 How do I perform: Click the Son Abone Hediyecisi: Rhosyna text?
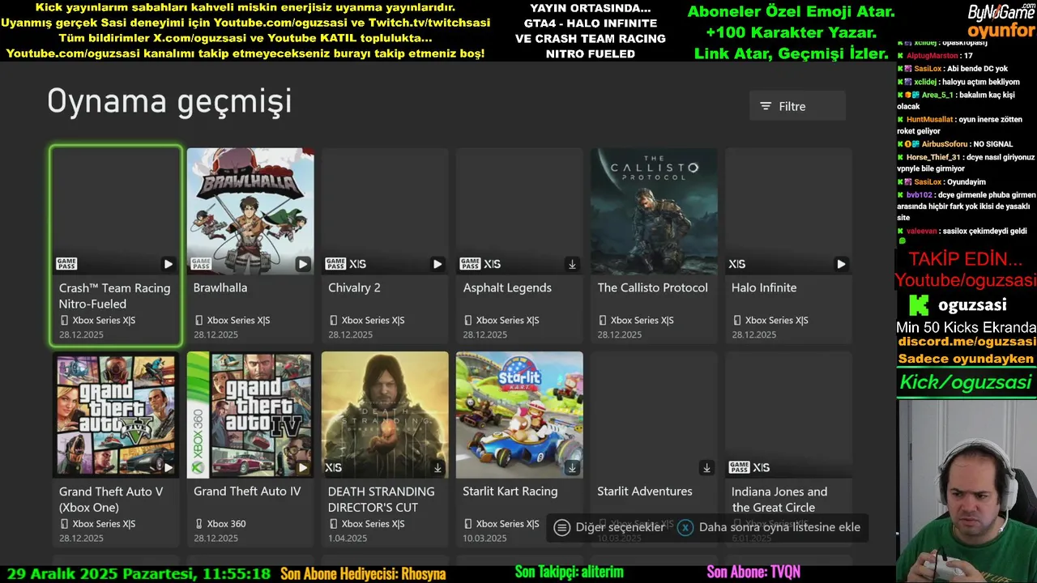pyautogui.click(x=363, y=573)
